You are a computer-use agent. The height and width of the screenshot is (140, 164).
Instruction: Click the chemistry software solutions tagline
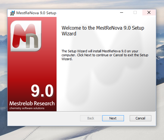click(x=27, y=108)
